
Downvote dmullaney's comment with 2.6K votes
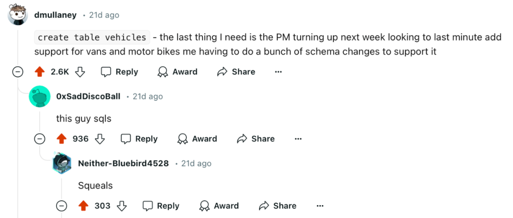tap(80, 72)
